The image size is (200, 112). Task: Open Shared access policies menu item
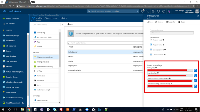click(x=46, y=57)
